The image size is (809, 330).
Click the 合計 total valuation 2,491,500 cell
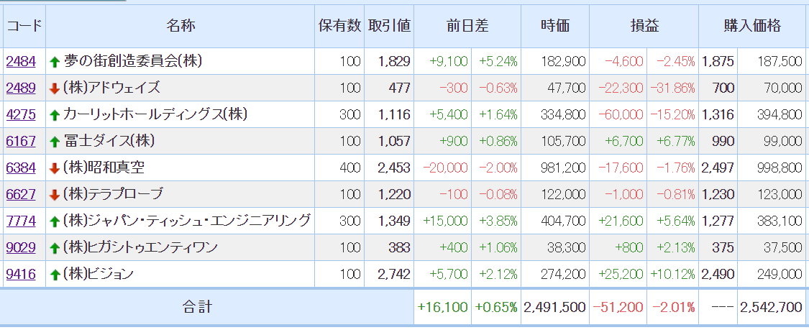[555, 307]
